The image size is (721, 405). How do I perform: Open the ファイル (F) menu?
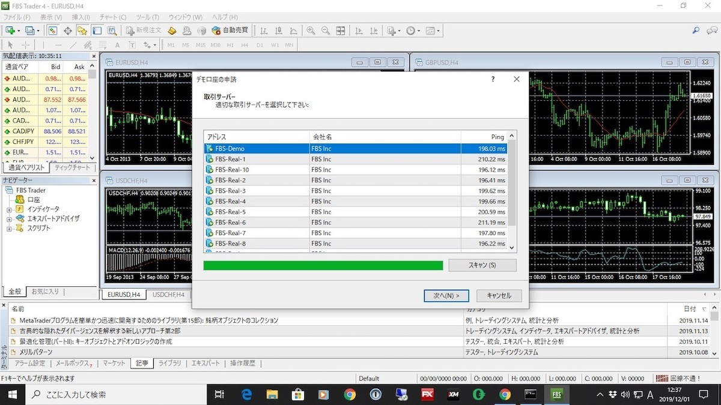[x=17, y=17]
